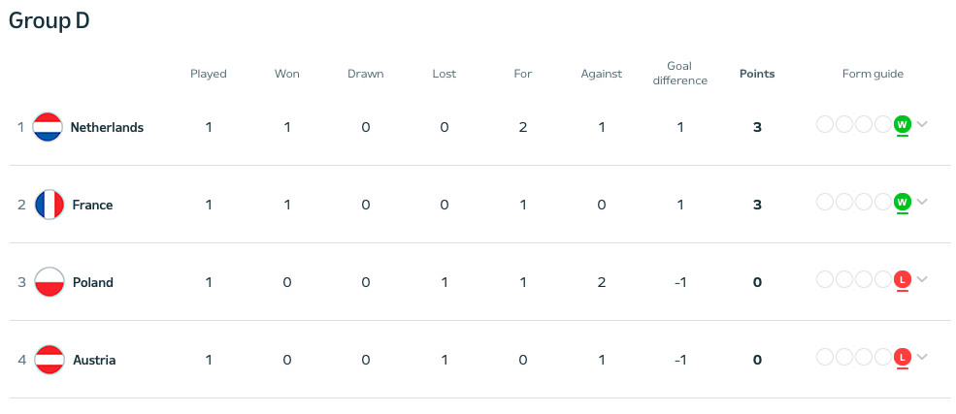Viewport: 956px width, 414px height.
Task: Click the Form guide column header
Action: pos(873,74)
